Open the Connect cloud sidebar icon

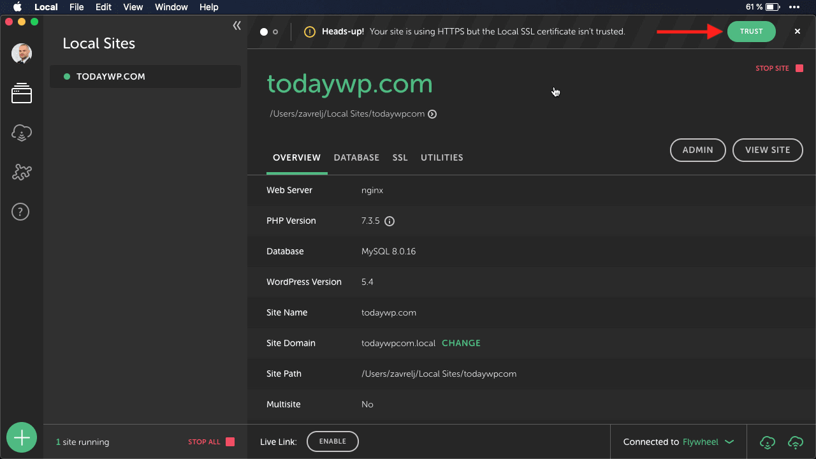(22, 133)
